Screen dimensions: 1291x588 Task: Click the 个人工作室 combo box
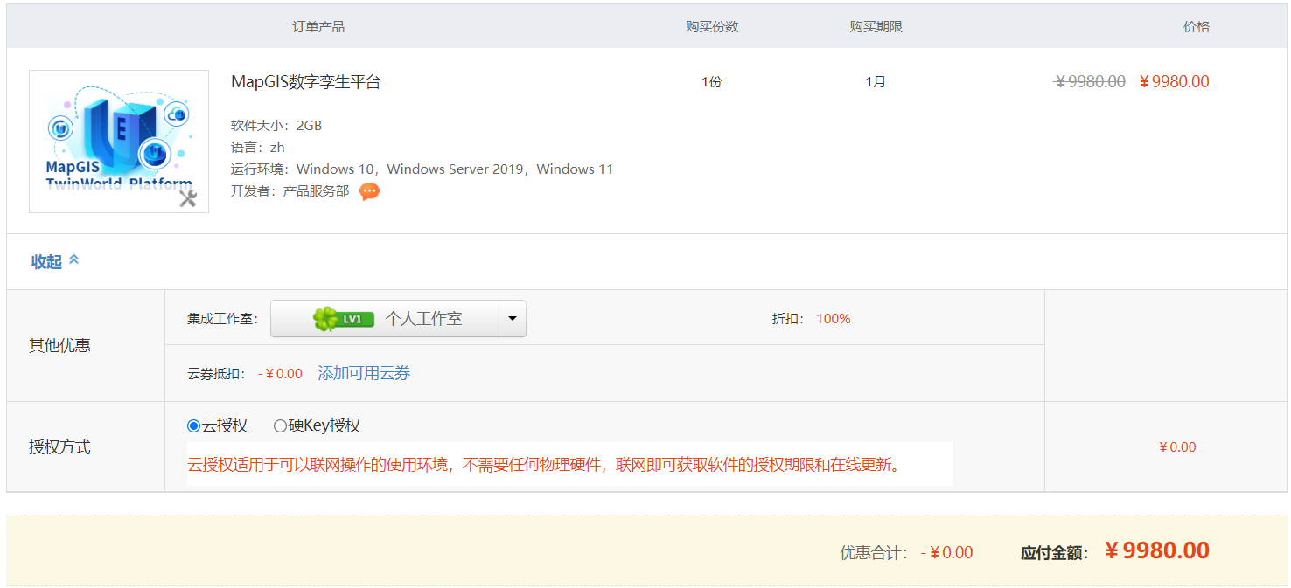pyautogui.click(x=398, y=319)
